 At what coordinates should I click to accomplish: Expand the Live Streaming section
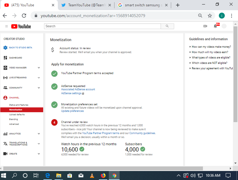(x=39, y=78)
